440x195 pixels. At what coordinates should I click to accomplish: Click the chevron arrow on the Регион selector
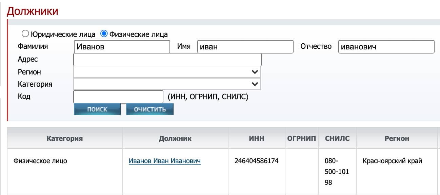[255, 71]
